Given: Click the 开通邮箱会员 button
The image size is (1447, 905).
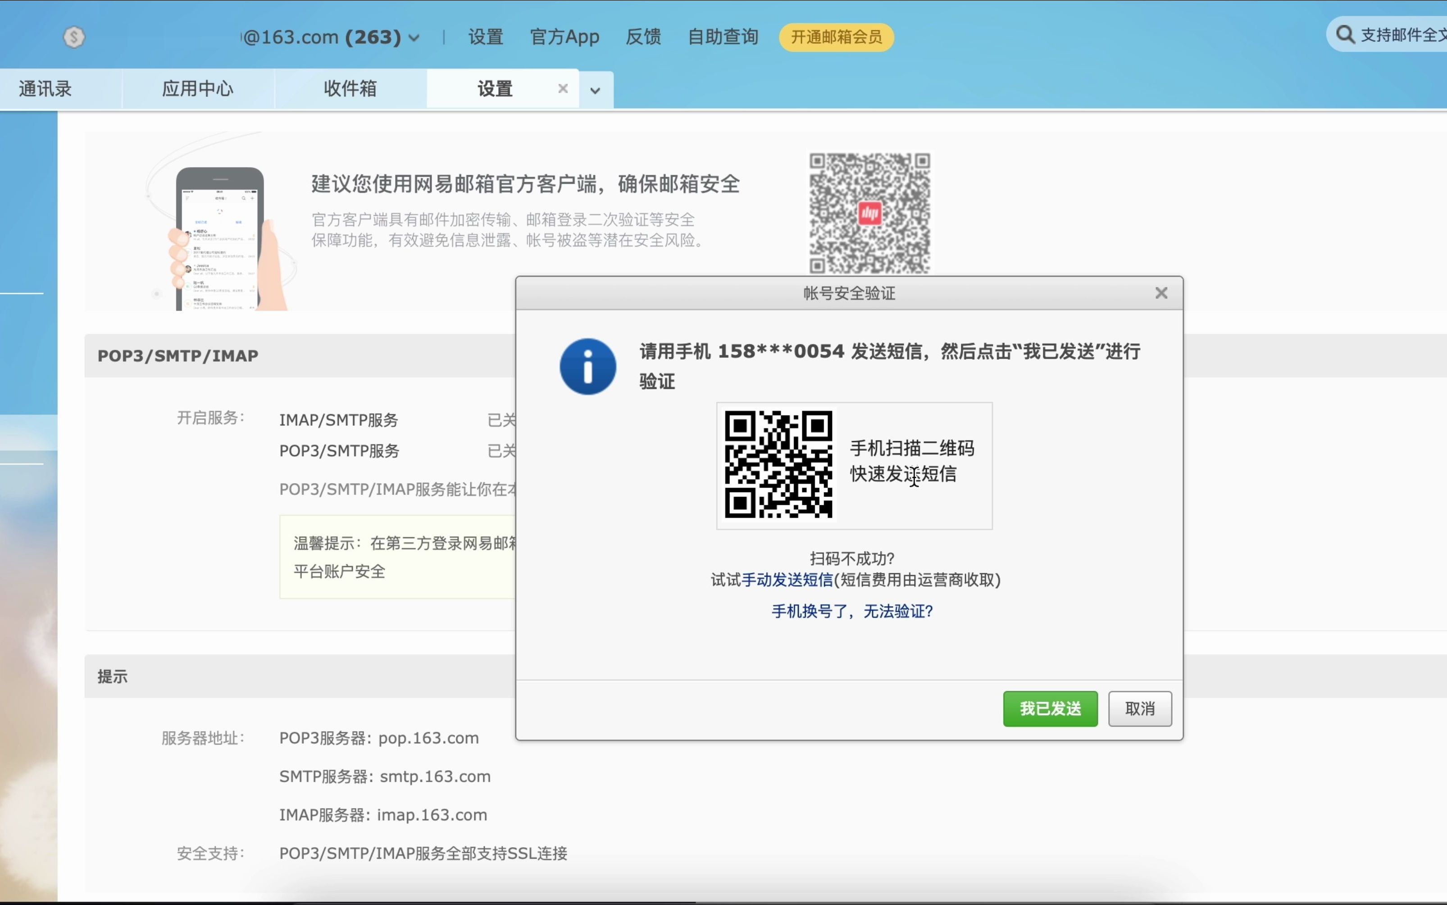Looking at the screenshot, I should pyautogui.click(x=836, y=37).
